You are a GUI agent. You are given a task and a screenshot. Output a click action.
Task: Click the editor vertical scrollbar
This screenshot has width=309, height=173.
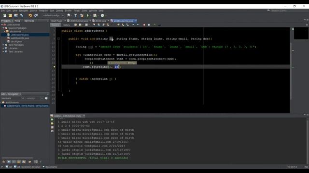(x=291, y=71)
